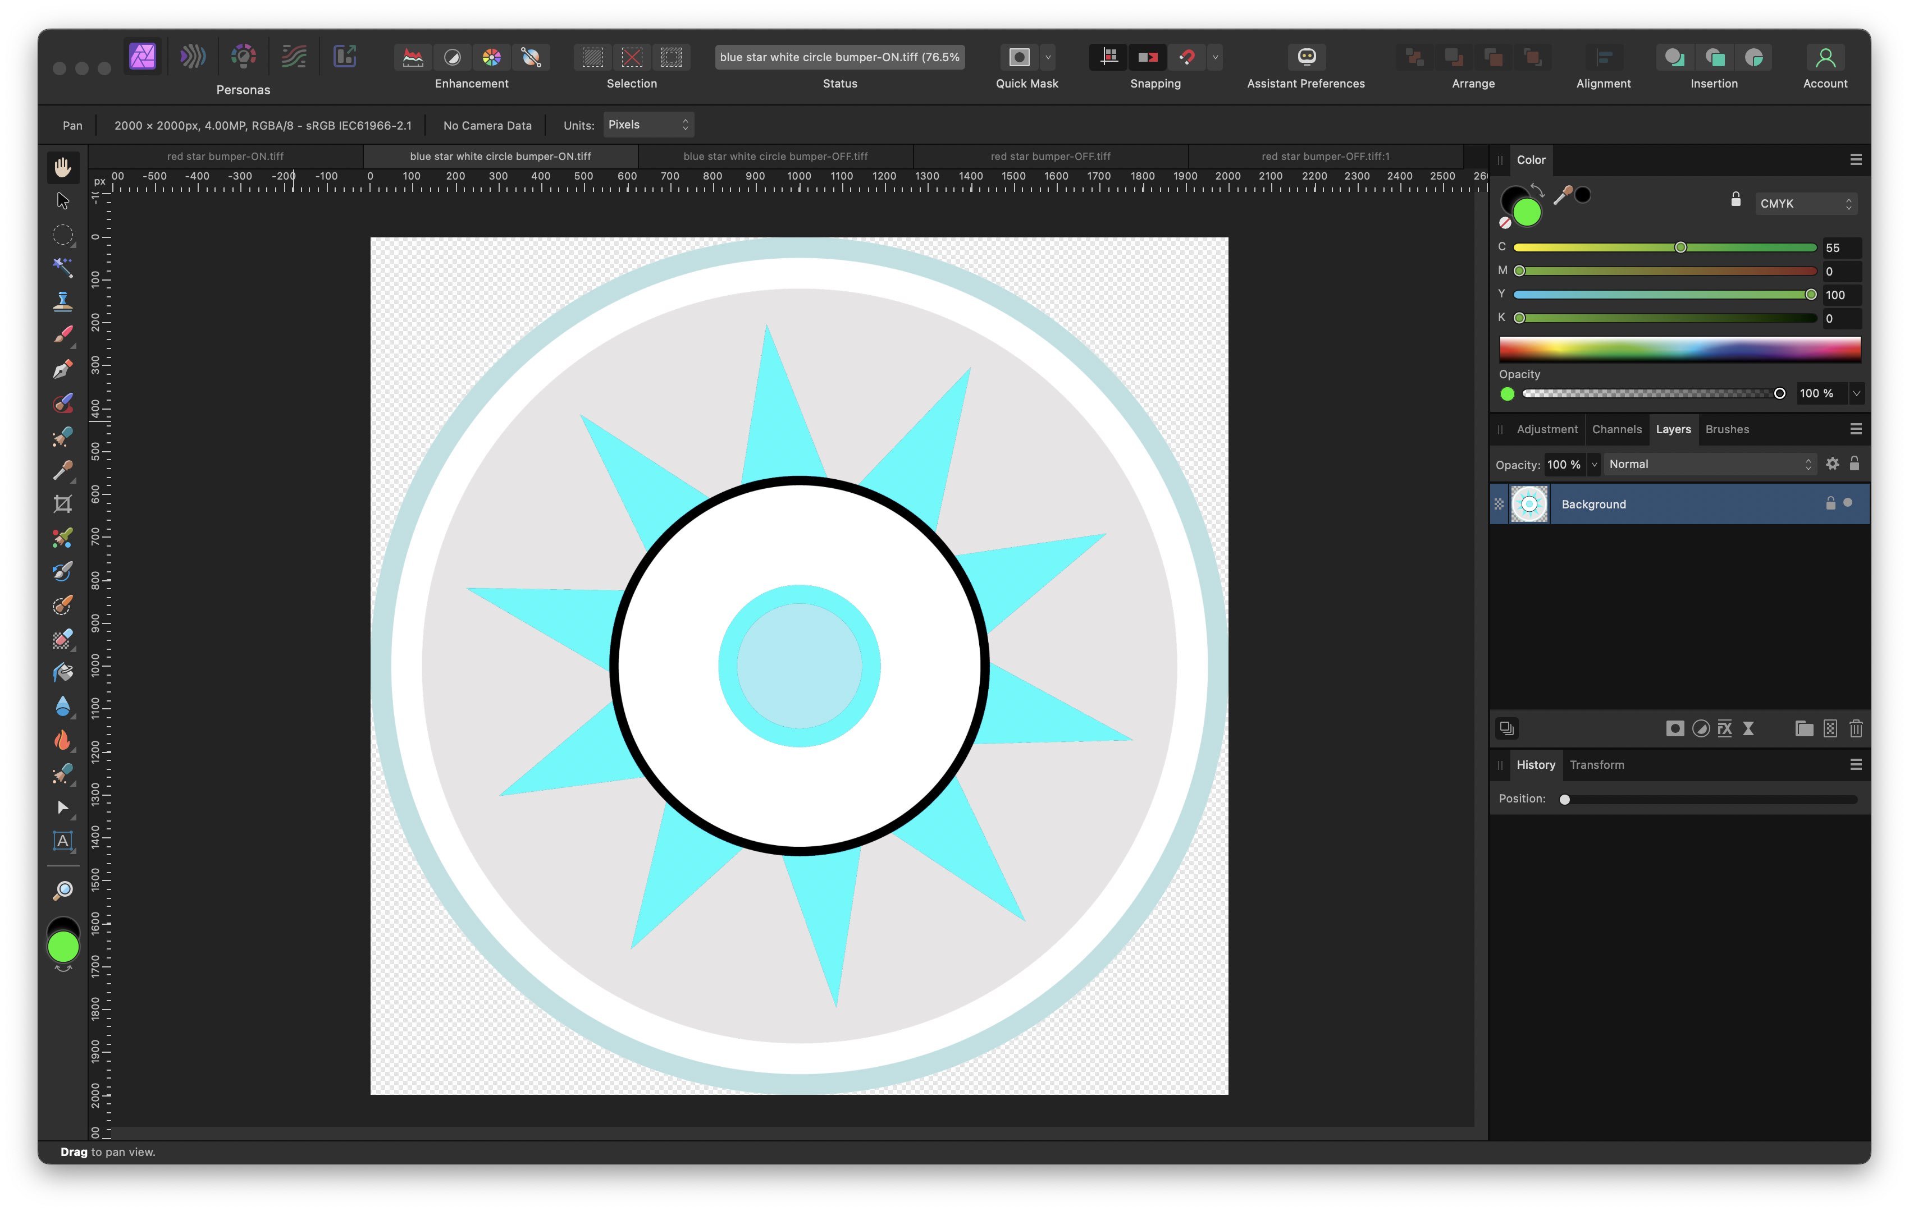1909x1211 pixels.
Task: Toggle the color panel lock icon
Action: point(1736,199)
